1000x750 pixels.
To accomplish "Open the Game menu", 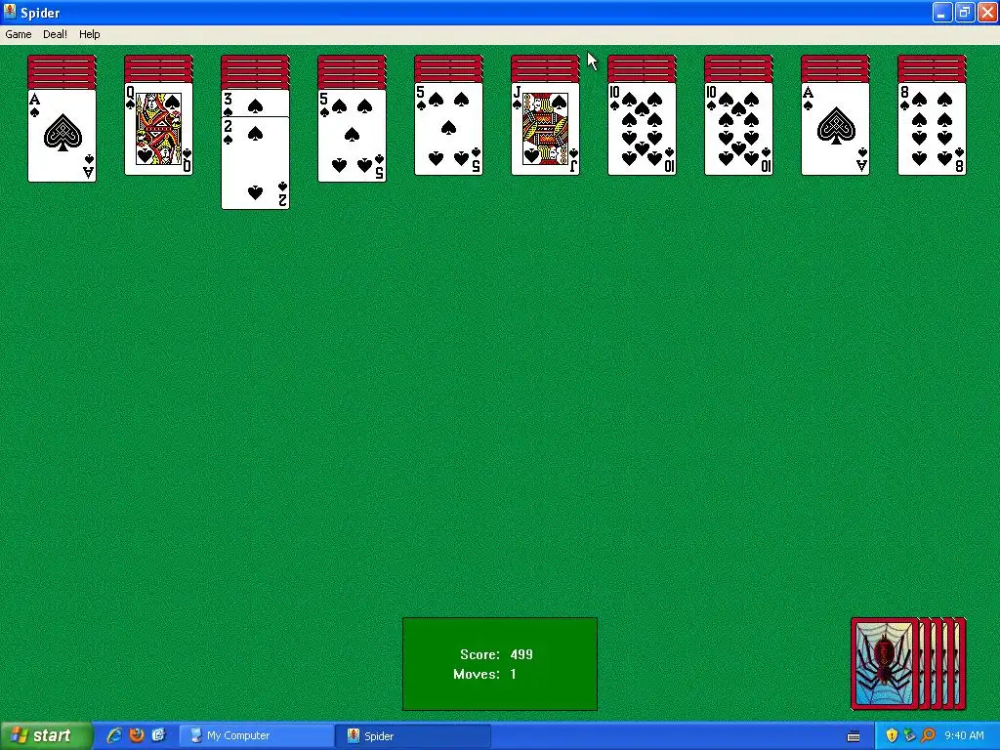I will (x=18, y=34).
